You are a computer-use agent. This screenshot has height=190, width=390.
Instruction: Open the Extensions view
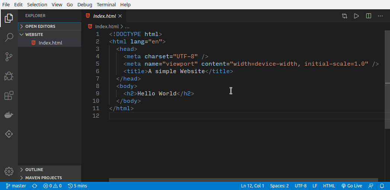click(x=9, y=96)
